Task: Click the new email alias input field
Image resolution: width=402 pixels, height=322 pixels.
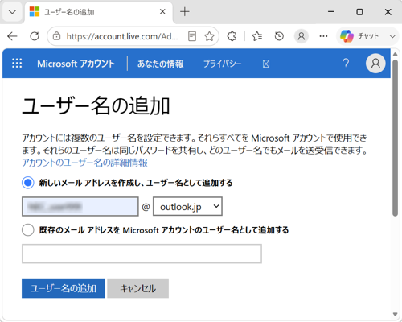Action: coord(80,206)
